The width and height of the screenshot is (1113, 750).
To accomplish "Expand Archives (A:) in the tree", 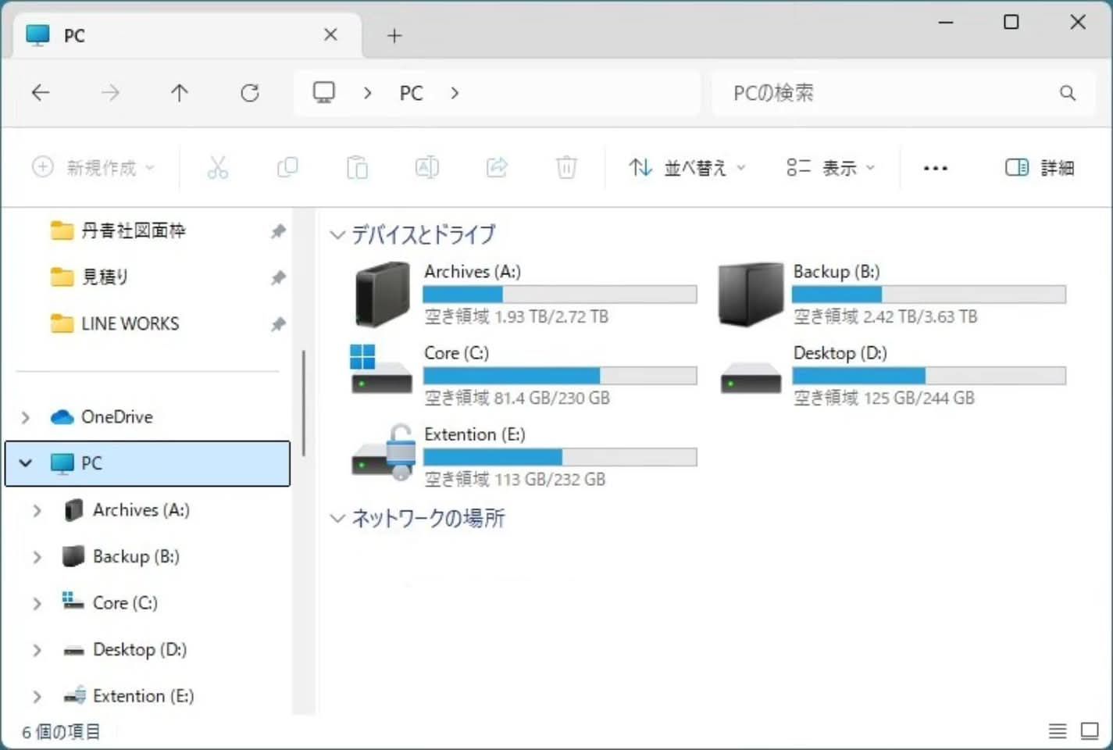I will pos(37,510).
